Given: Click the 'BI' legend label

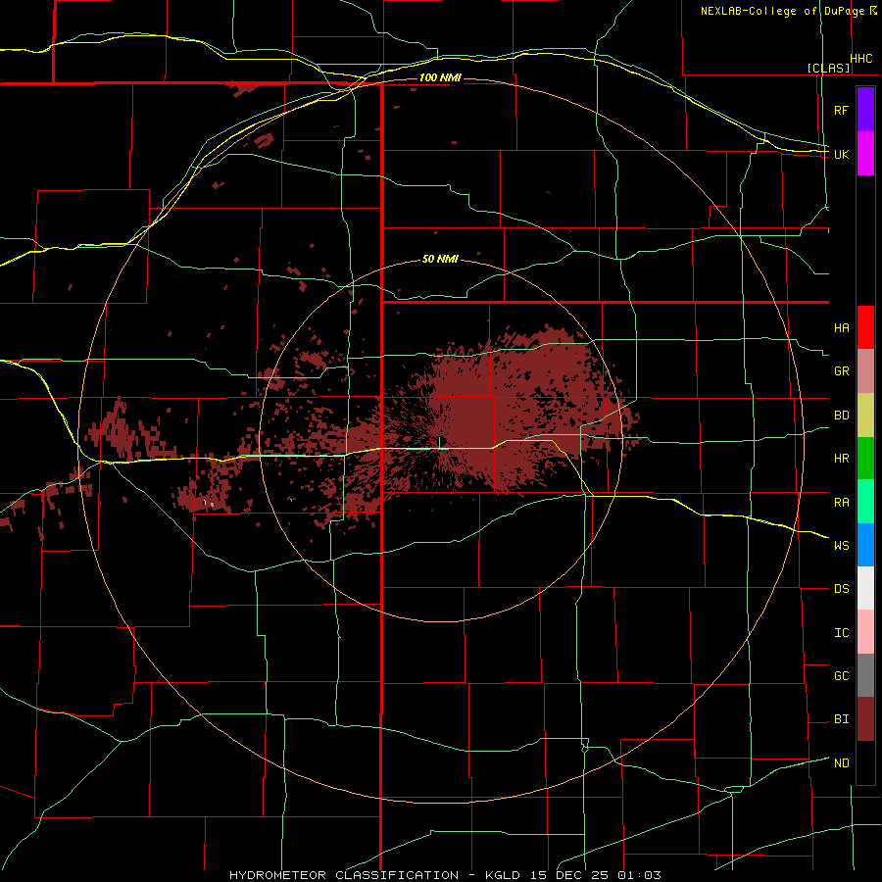Looking at the screenshot, I should [x=842, y=719].
